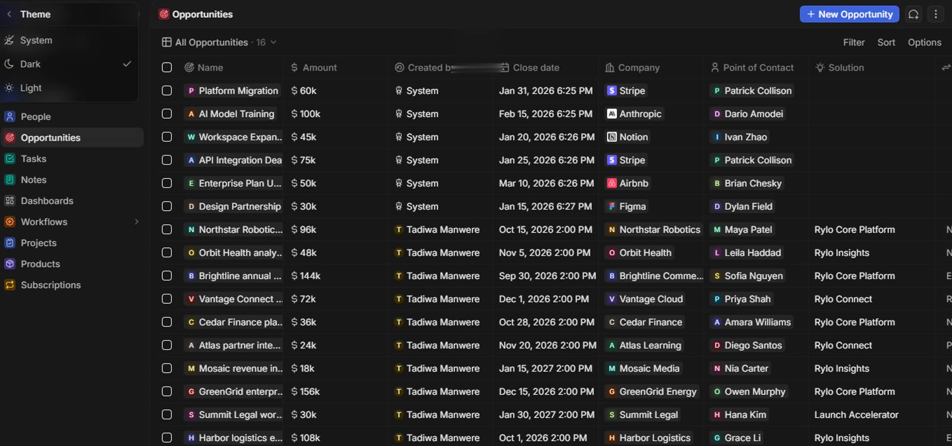Viewport: 952px width, 446px height.
Task: Open the Point of Contact column menu
Action: click(752, 68)
